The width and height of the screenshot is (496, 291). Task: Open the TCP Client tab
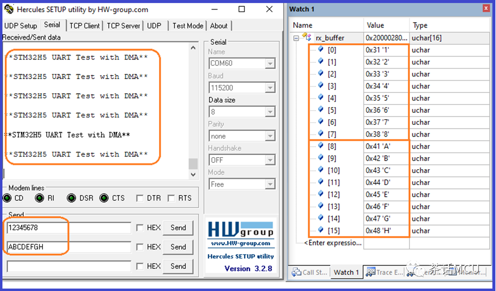(x=85, y=25)
